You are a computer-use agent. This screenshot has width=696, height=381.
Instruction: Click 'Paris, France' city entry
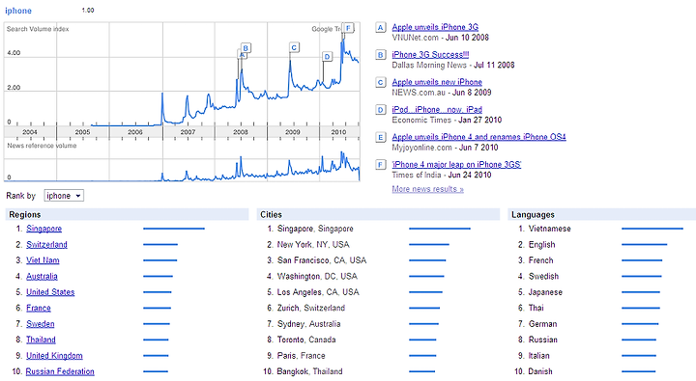pyautogui.click(x=302, y=356)
